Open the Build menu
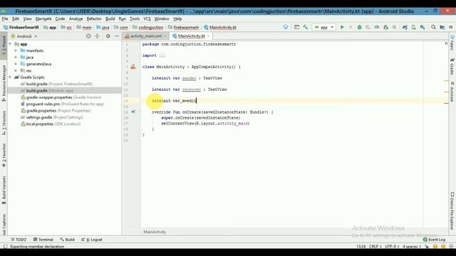 [110, 18]
